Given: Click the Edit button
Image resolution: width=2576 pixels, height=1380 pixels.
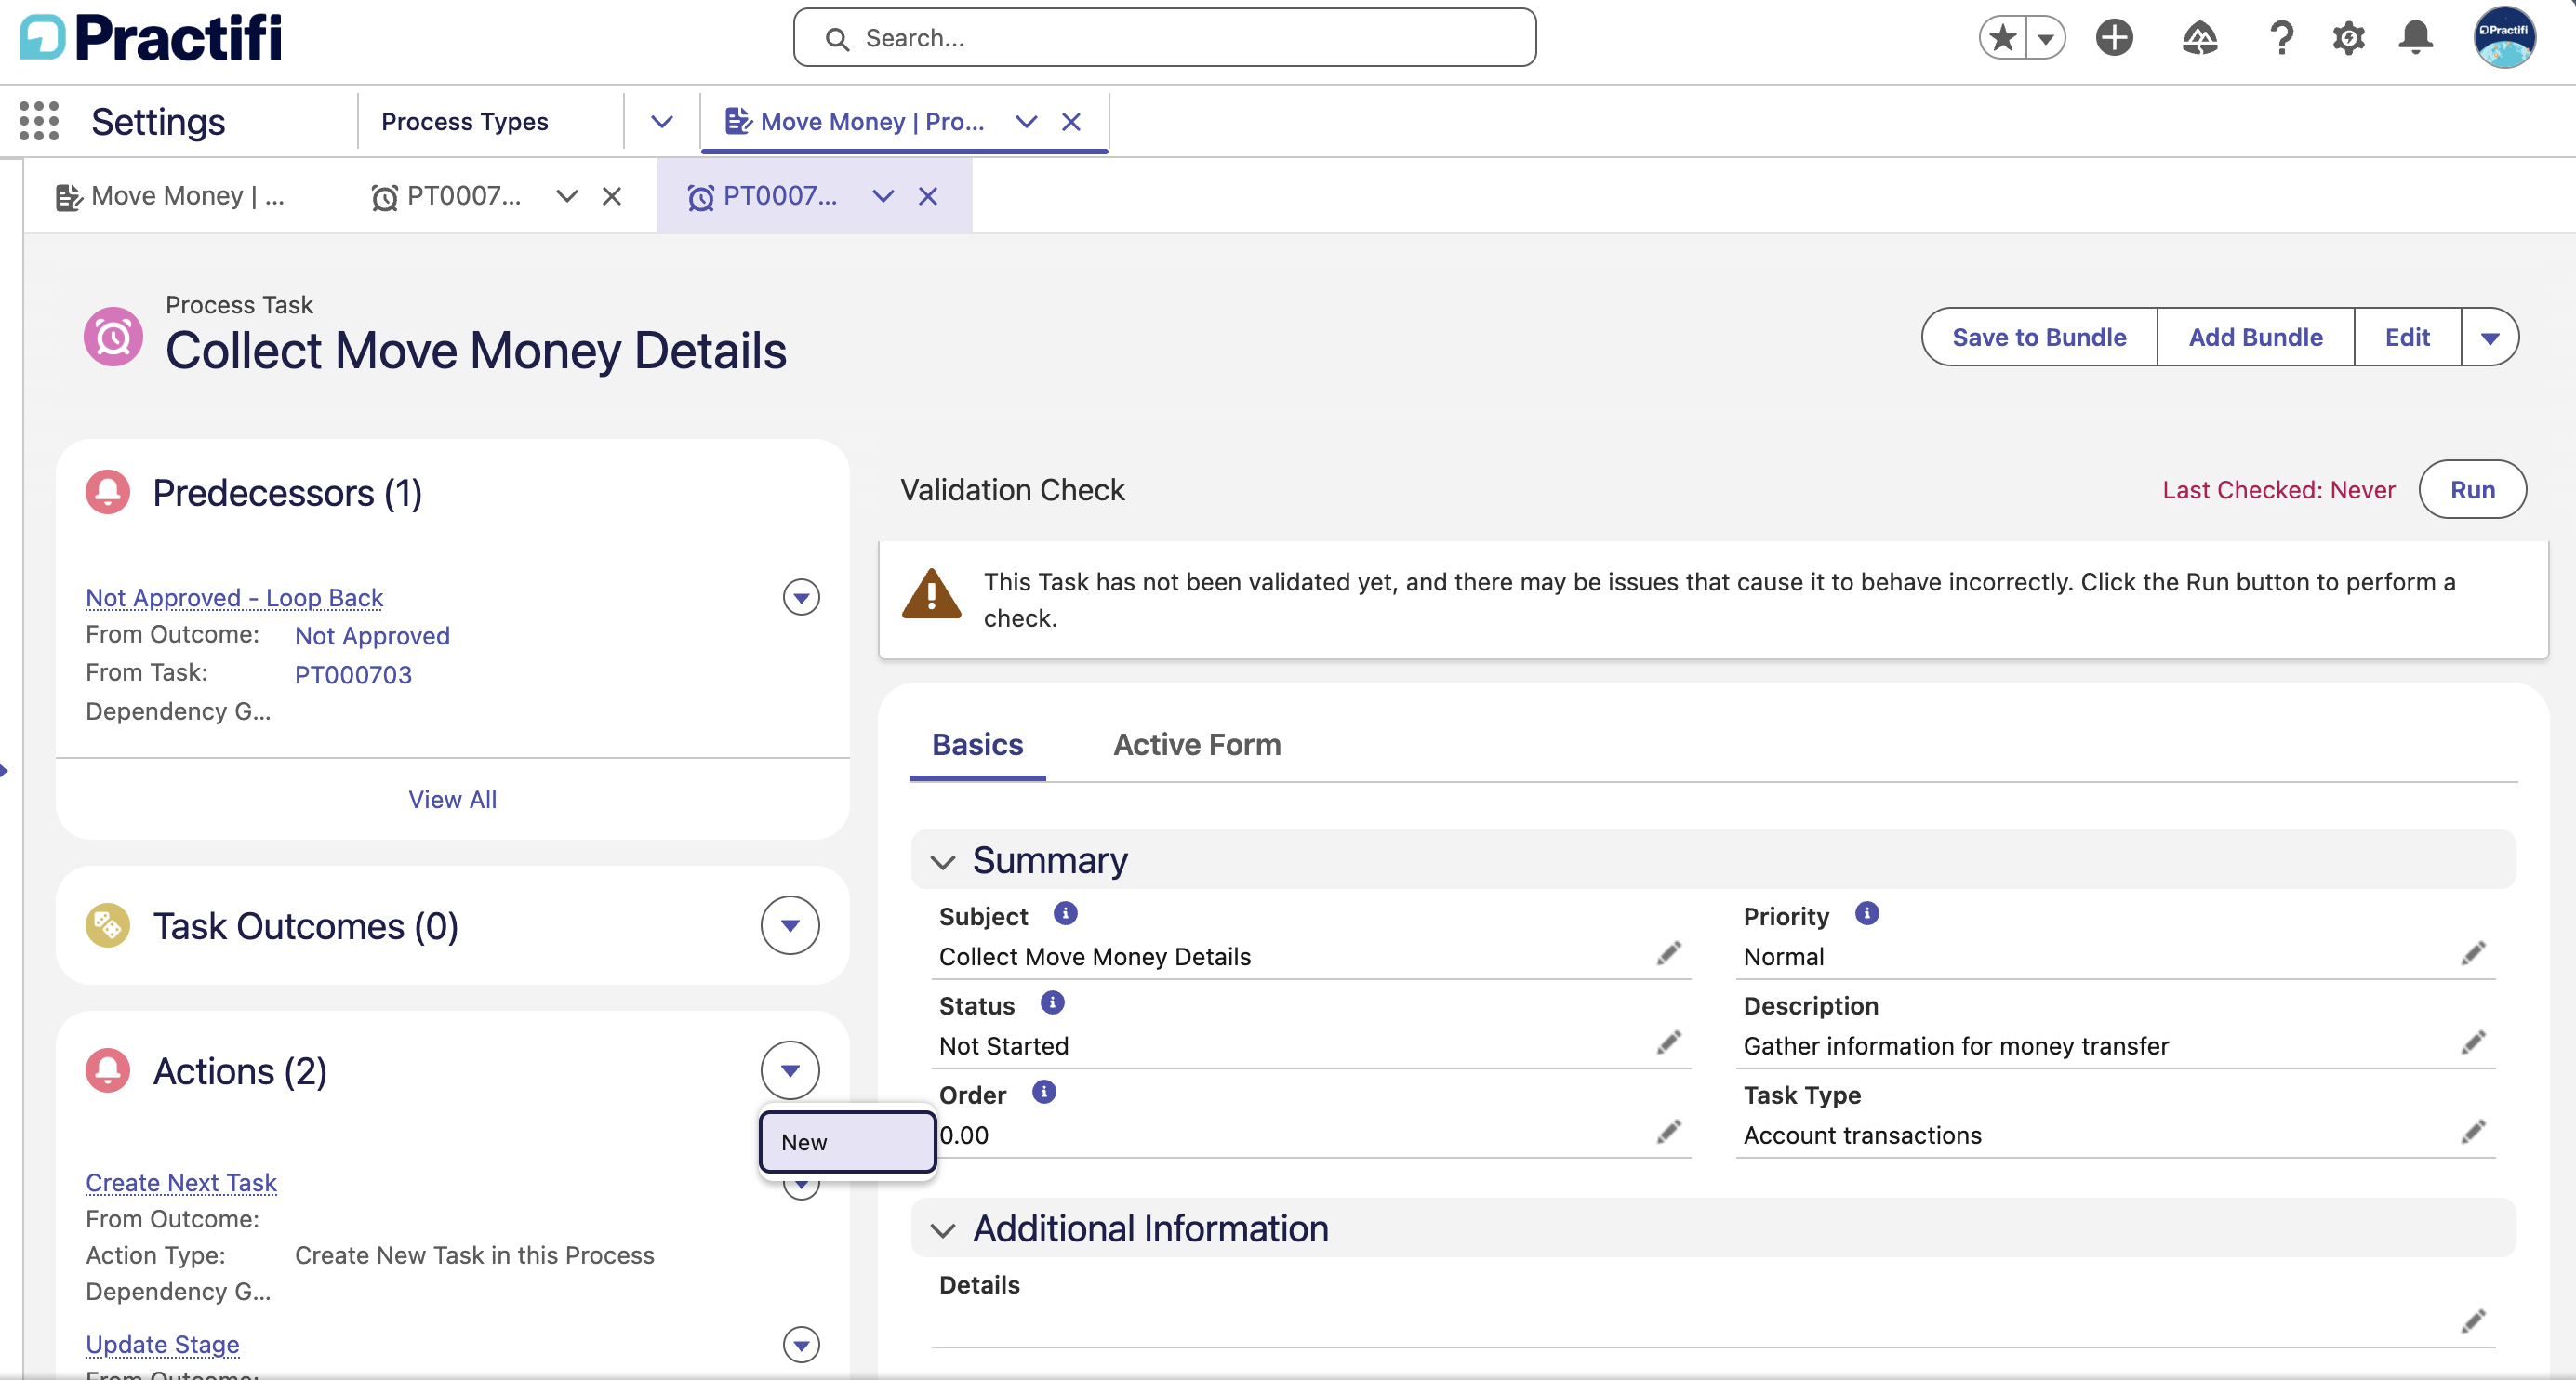Looking at the screenshot, I should (x=2407, y=337).
